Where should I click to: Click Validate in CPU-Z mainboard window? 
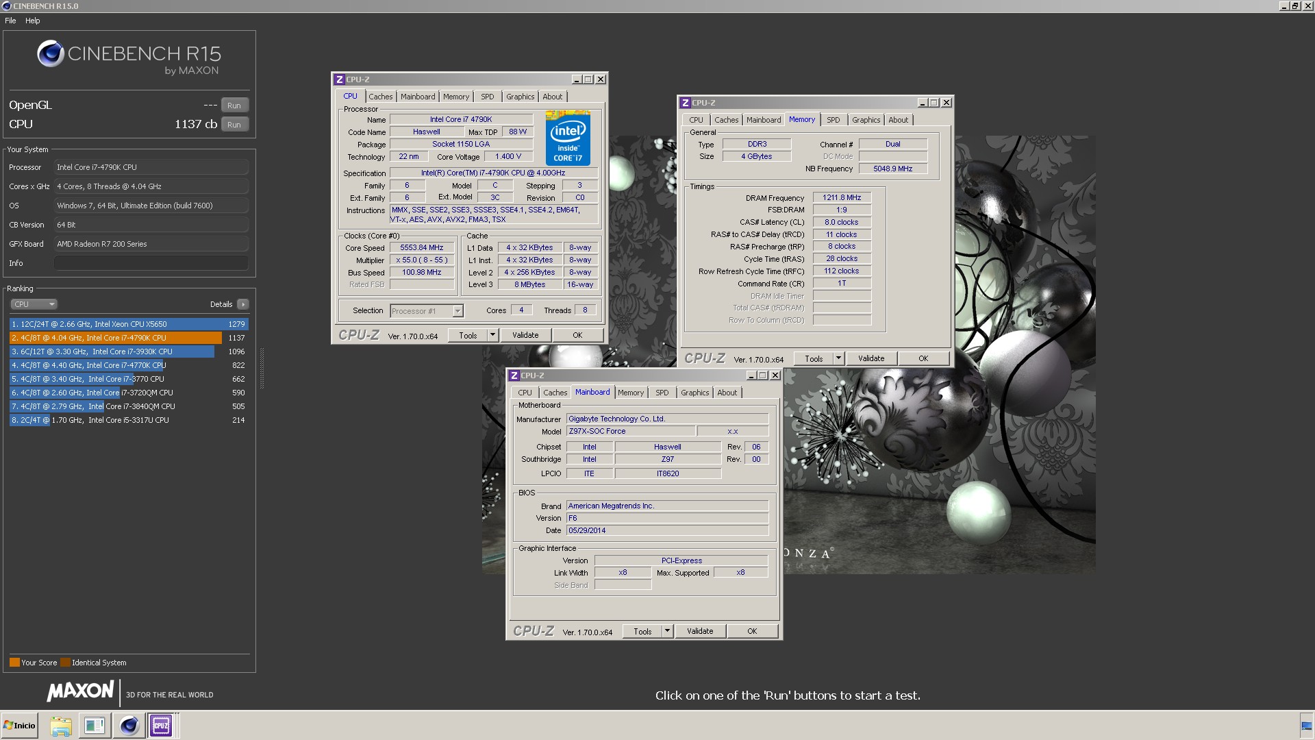coord(700,631)
